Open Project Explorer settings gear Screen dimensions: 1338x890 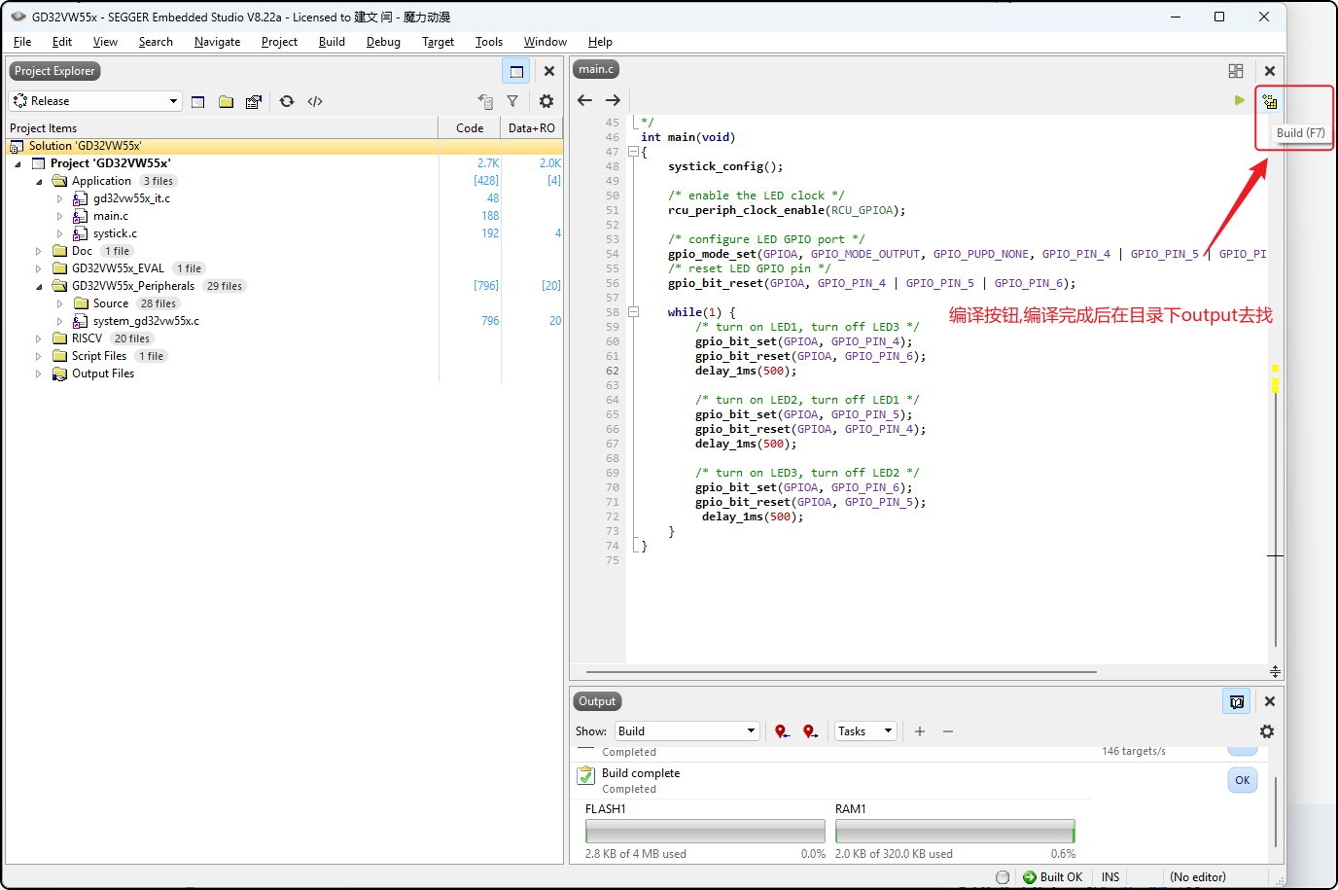click(x=546, y=101)
